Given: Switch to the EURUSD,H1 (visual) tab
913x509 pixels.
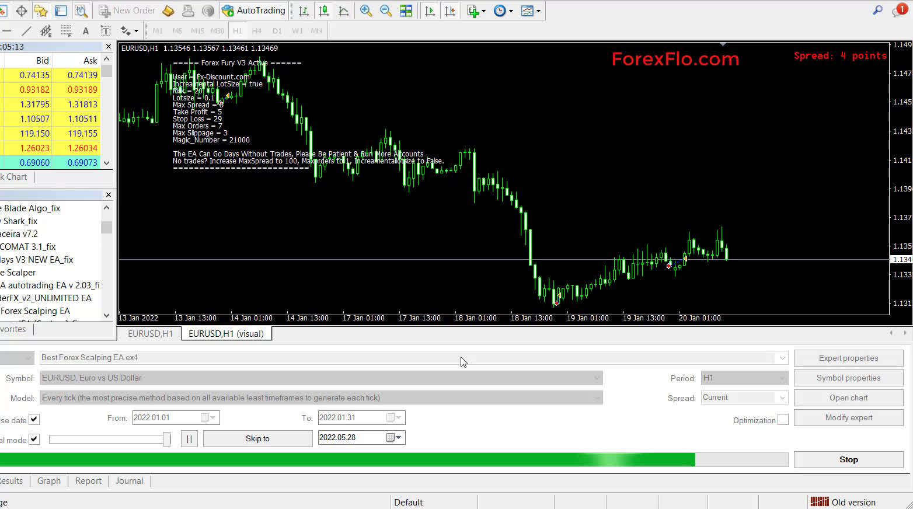Looking at the screenshot, I should point(226,333).
